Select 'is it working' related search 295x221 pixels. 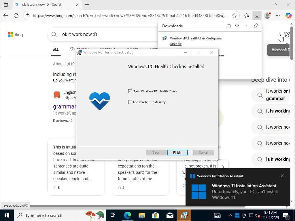pos(271,159)
